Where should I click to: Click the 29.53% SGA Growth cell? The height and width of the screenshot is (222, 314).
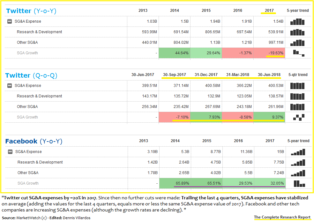click(238, 183)
